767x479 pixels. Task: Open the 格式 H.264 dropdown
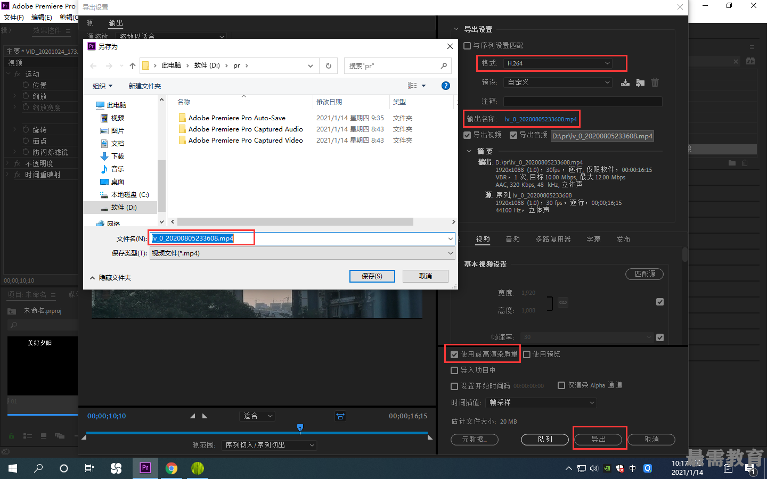click(x=558, y=63)
